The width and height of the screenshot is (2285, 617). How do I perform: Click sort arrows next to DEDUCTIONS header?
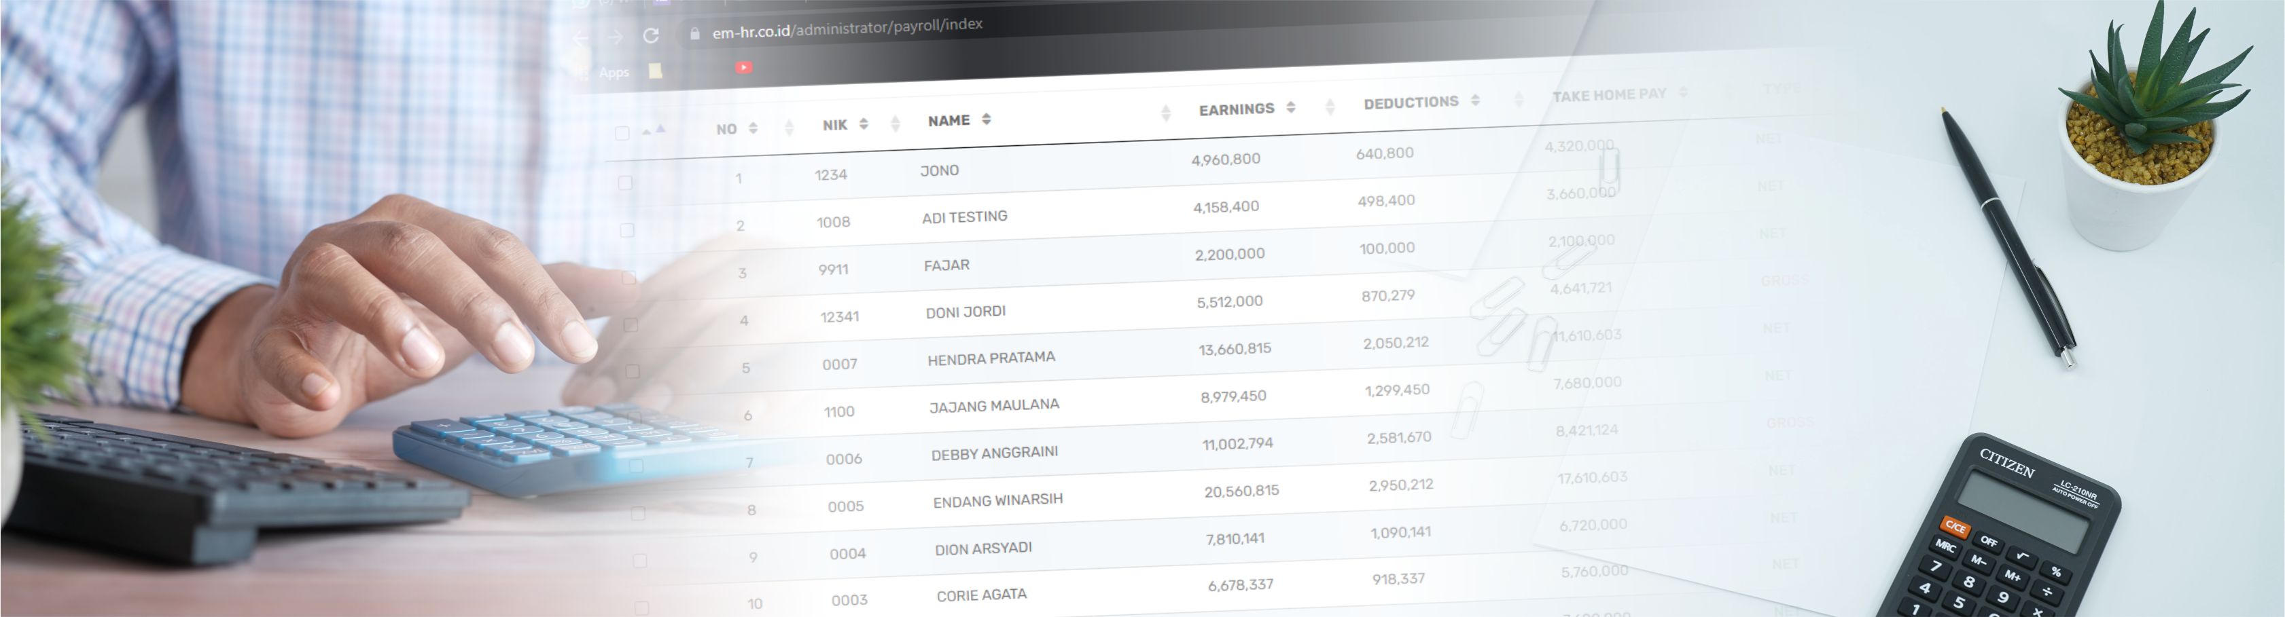pos(1475,99)
